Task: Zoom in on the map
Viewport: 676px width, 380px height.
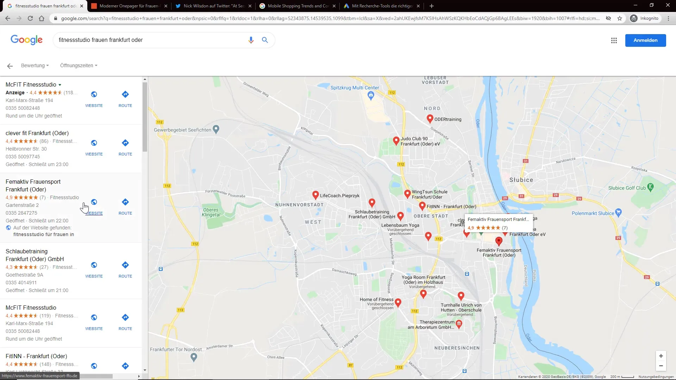Action: click(661, 356)
